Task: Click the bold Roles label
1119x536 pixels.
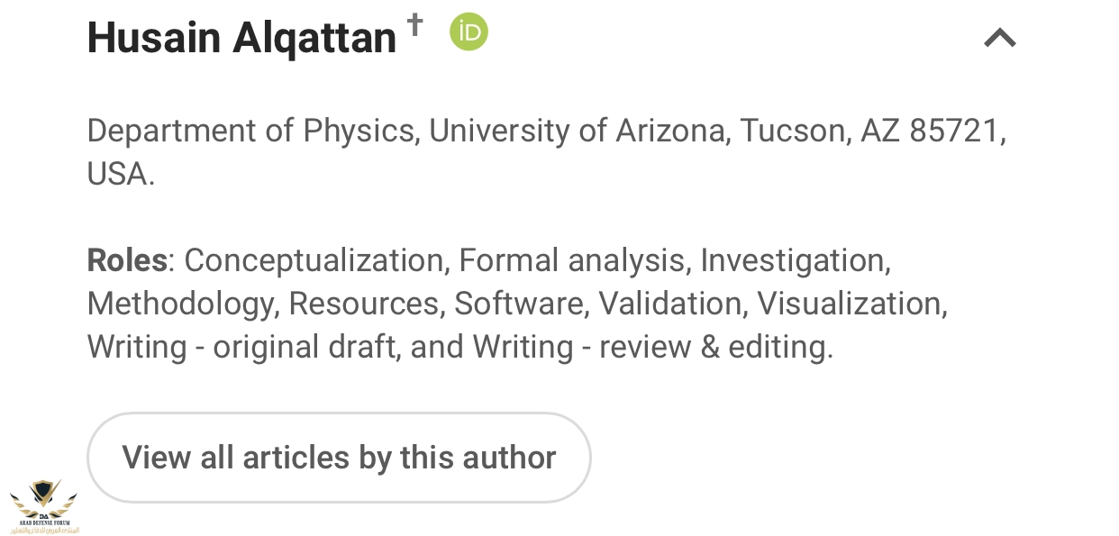Action: click(127, 261)
